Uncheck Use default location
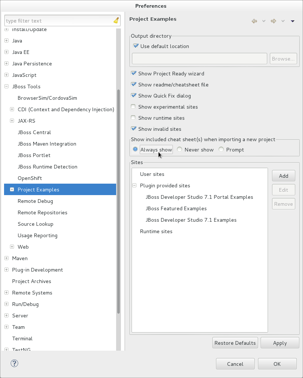This screenshot has width=303, height=378. pos(136,46)
